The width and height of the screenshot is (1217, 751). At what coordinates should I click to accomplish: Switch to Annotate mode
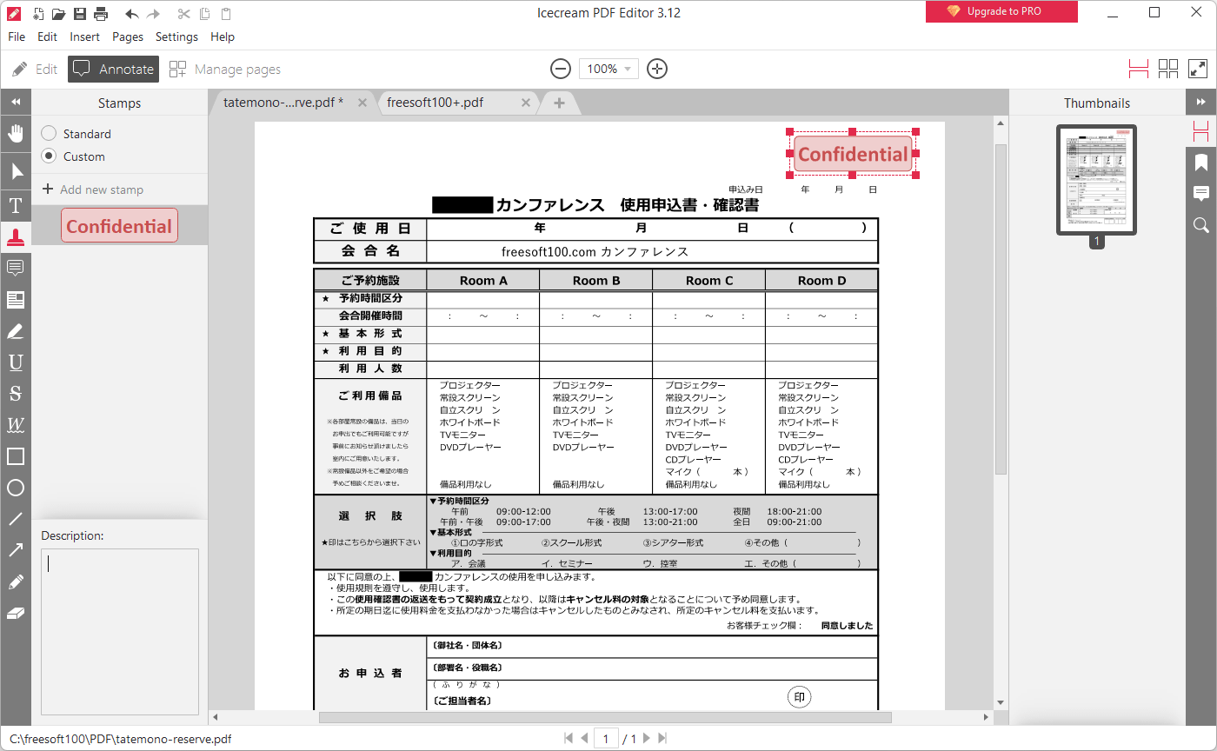[113, 70]
